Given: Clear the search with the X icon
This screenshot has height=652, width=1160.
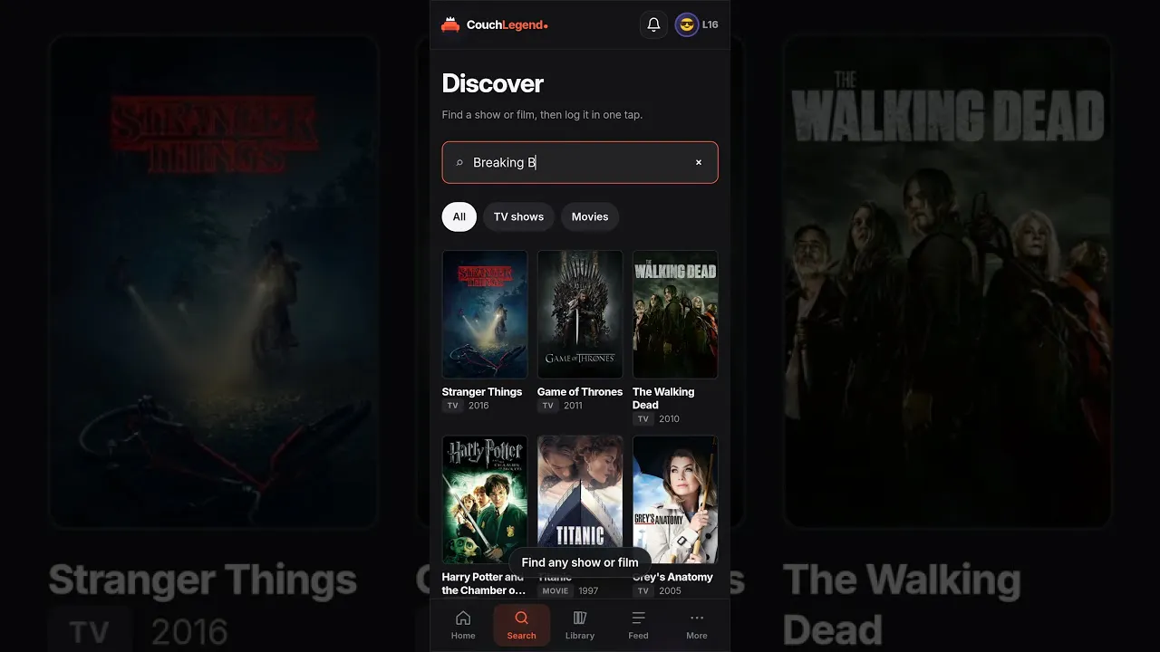Looking at the screenshot, I should [699, 162].
